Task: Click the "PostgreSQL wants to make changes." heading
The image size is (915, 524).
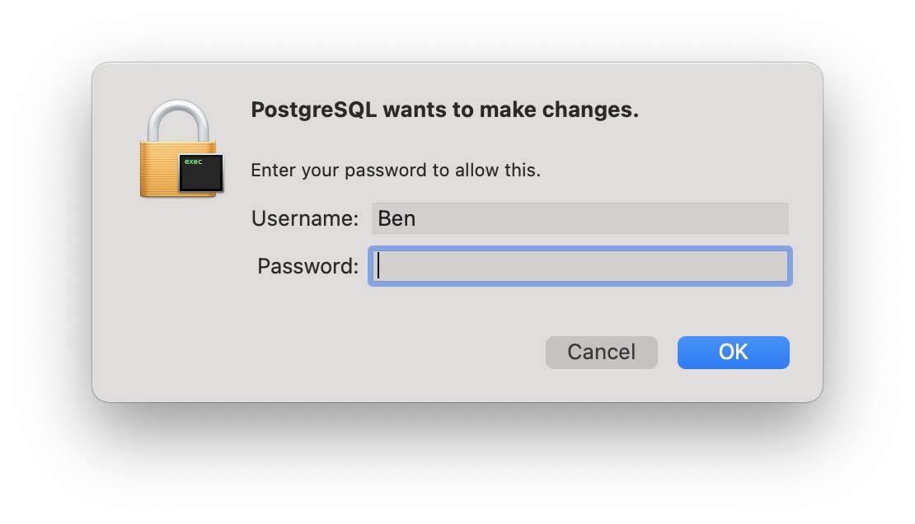Action: (444, 110)
